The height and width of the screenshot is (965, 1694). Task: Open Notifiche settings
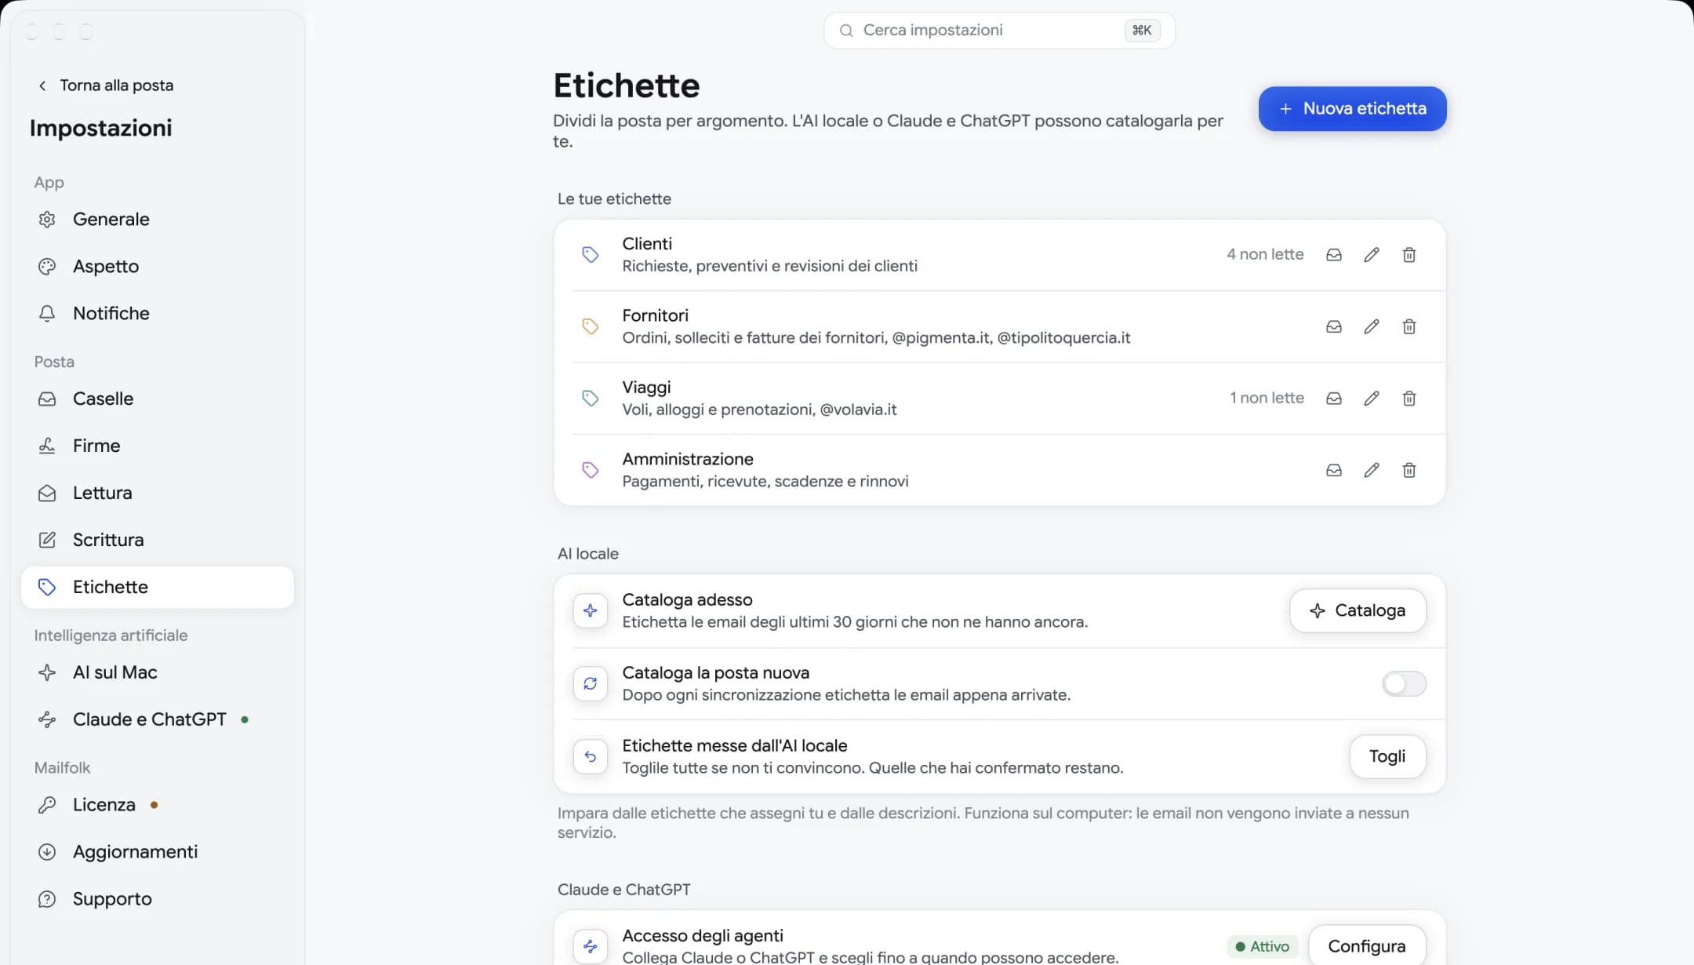(x=158, y=313)
